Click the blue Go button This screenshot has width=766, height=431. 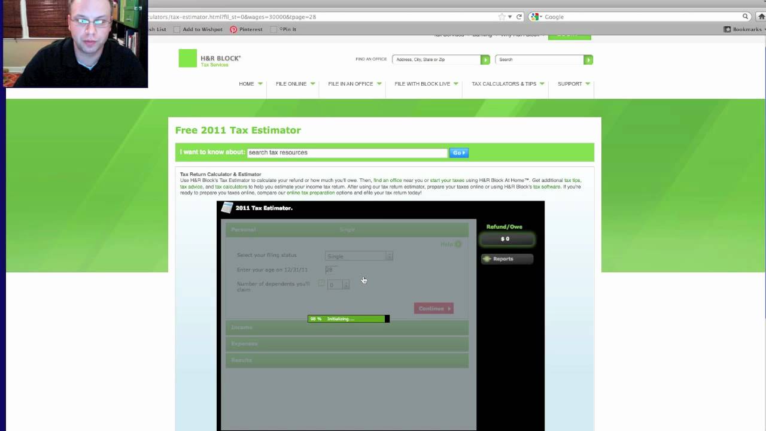[x=459, y=153]
